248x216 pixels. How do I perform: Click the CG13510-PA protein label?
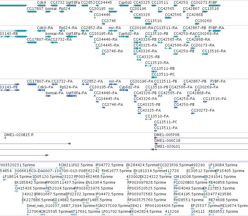[157, 116]
